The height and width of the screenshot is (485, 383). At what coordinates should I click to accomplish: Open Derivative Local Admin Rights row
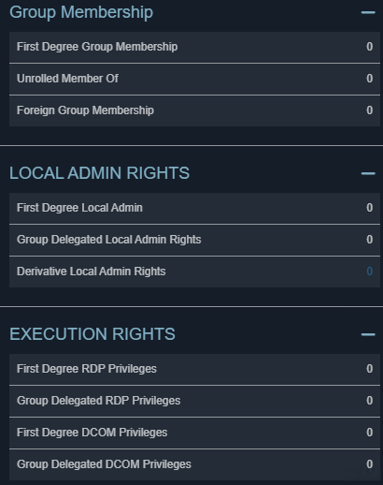194,272
